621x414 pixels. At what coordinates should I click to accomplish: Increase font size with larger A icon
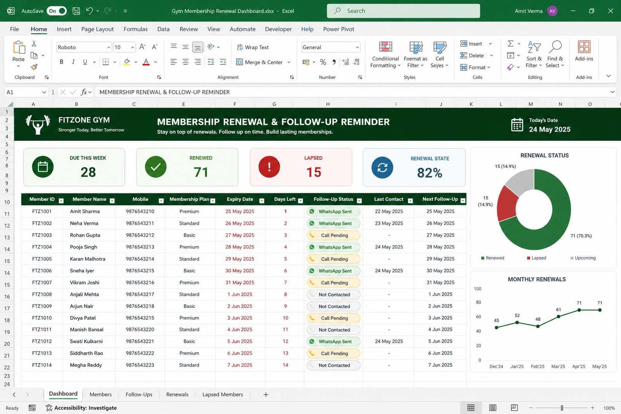[x=142, y=47]
